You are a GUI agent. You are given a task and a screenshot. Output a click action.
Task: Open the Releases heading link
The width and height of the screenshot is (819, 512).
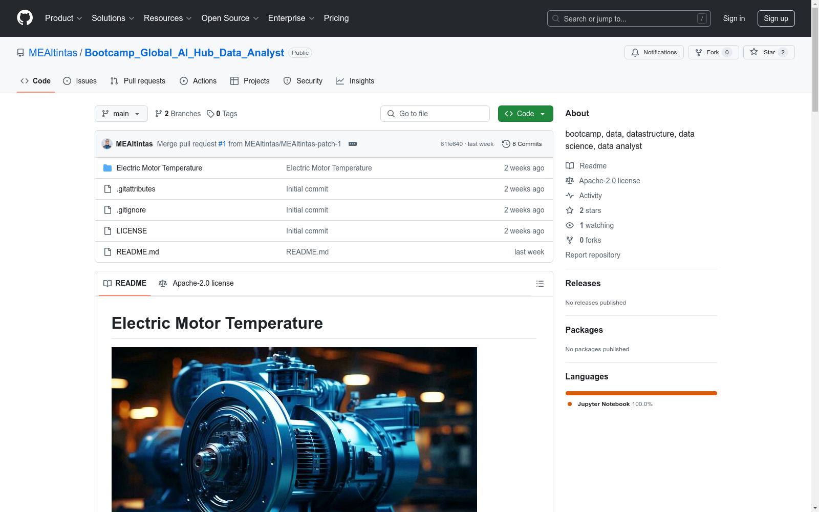583,283
